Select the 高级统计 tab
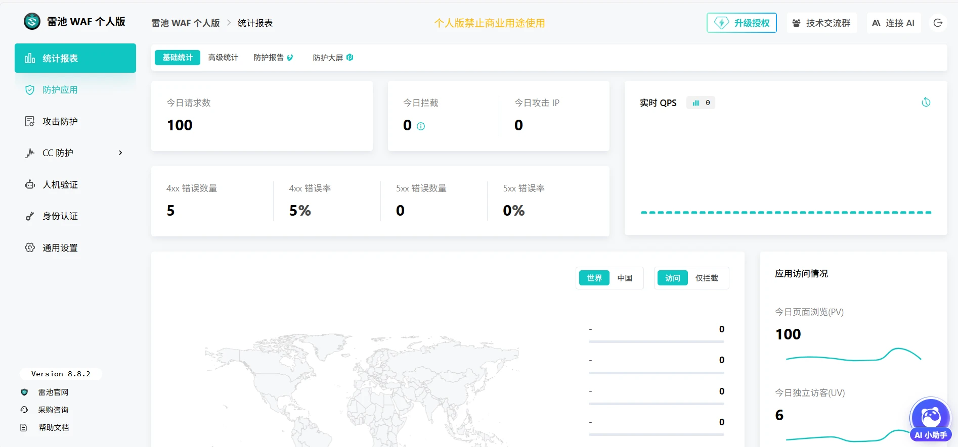 tap(223, 58)
